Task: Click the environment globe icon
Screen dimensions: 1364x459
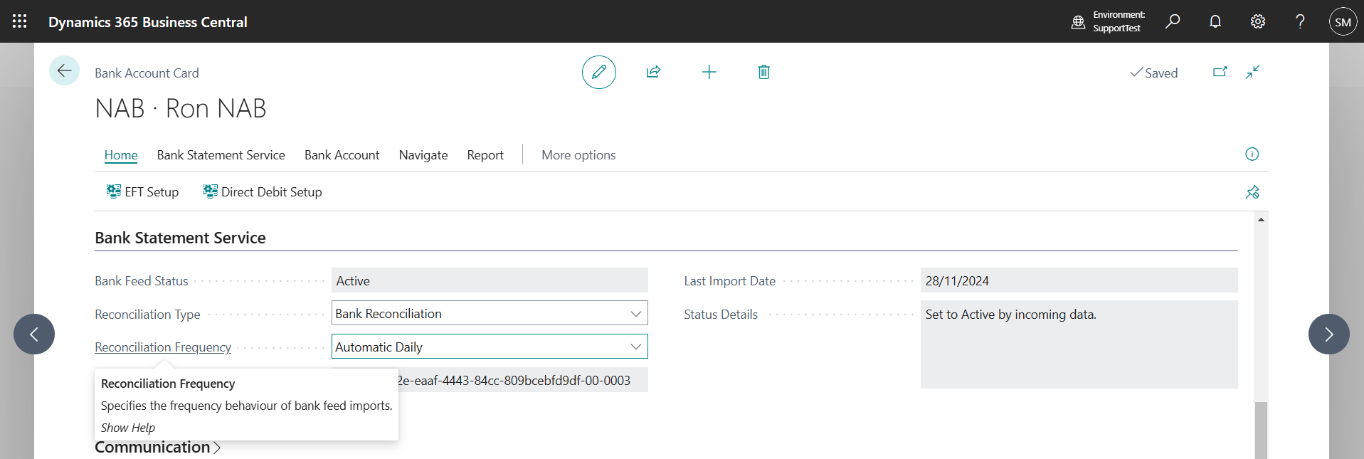Action: click(1078, 22)
